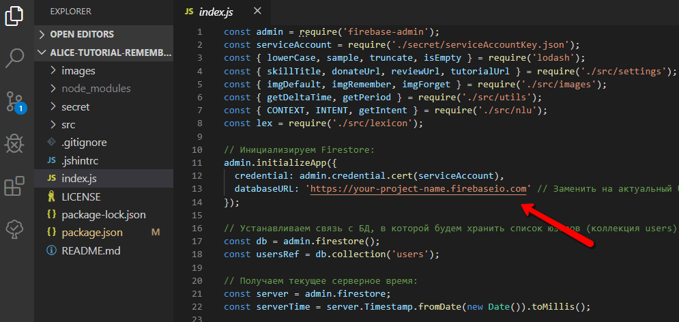Open package-lock.json file
679x322 pixels.
[x=103, y=215]
